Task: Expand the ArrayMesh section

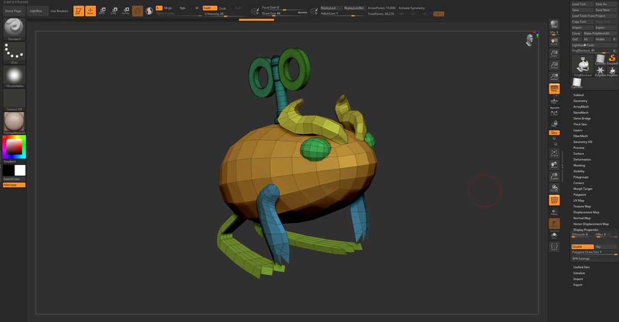Action: (581, 106)
